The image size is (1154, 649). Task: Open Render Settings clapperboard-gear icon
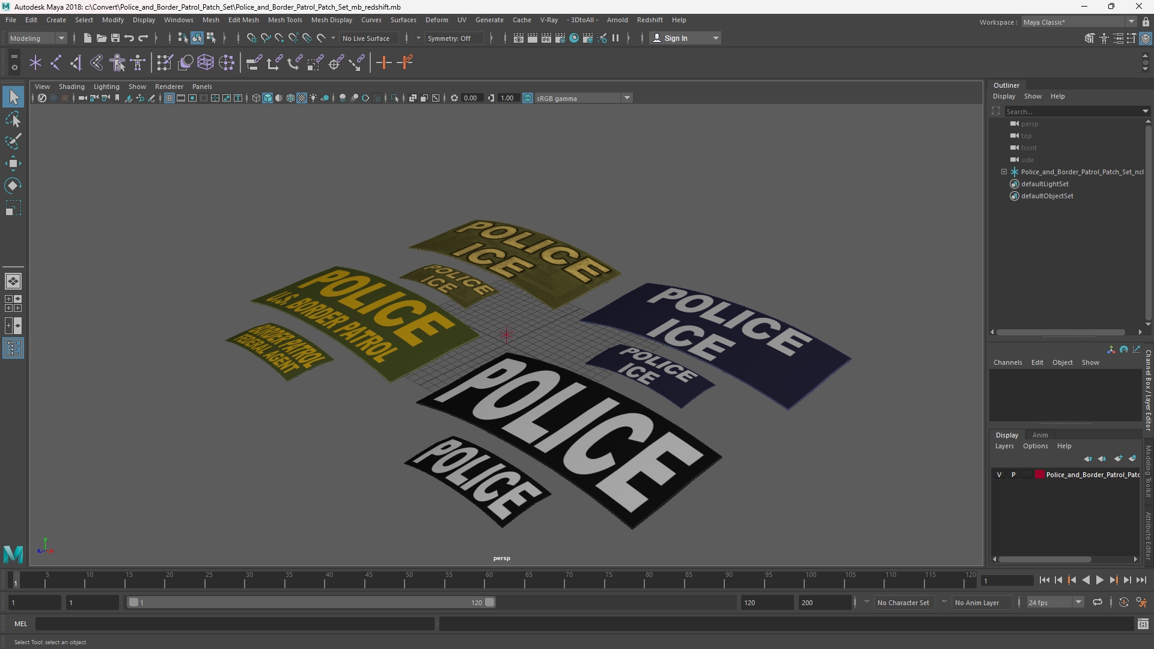click(x=560, y=38)
